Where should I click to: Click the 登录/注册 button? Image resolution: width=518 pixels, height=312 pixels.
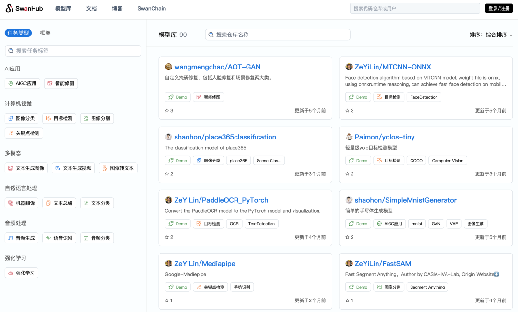pos(498,8)
